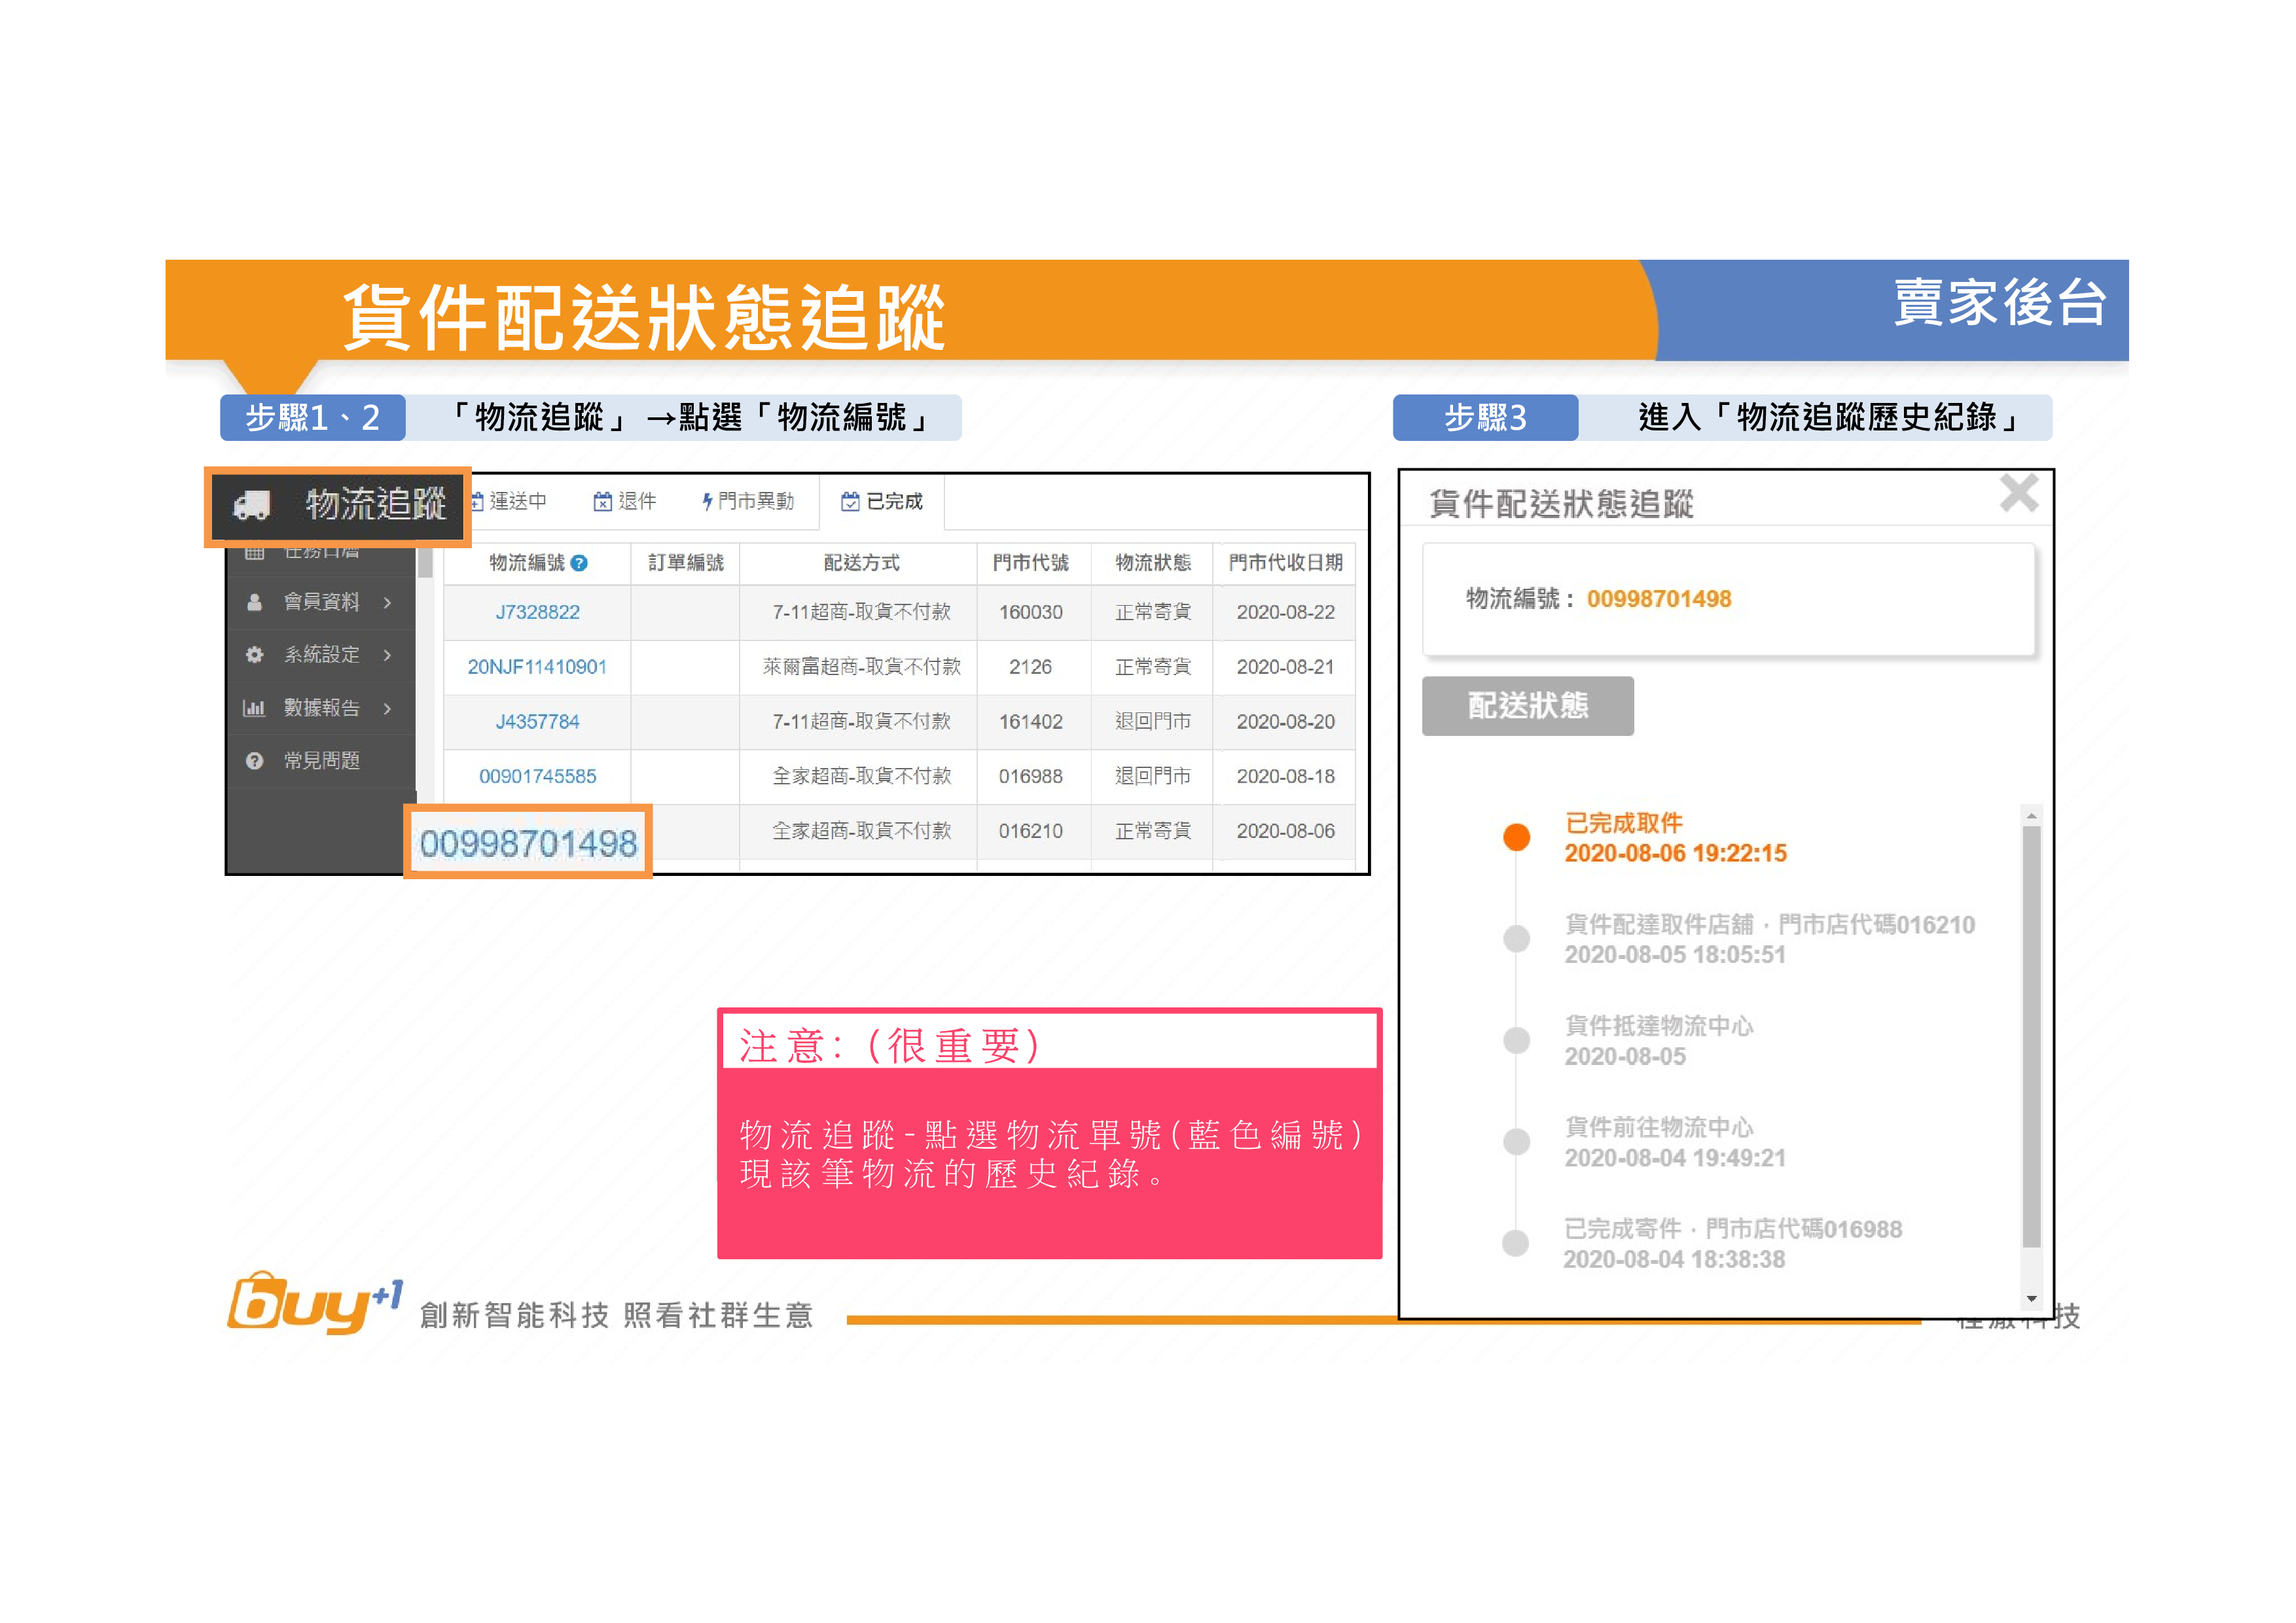2296x1623 pixels.
Task: Expand the 系統設定 chevron arrow
Action: 387,655
